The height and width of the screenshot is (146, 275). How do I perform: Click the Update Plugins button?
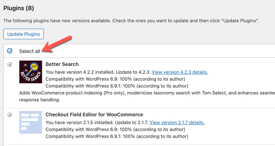24,34
